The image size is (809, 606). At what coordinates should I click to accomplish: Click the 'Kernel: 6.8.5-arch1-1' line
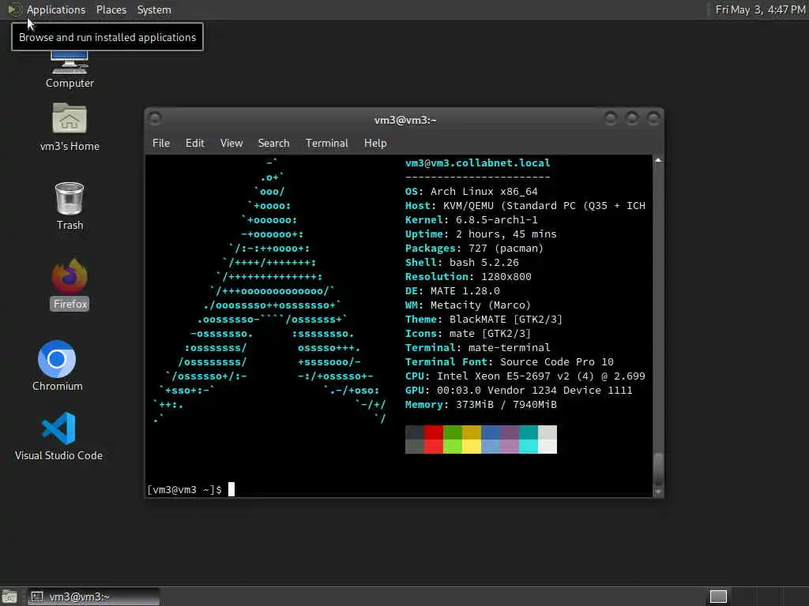472,219
